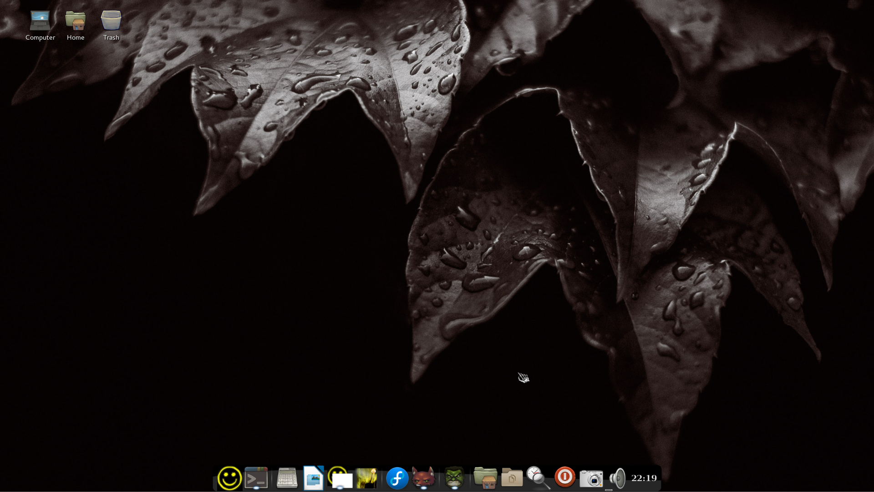The image size is (874, 492).
Task: Launch LibreOffice Writer document icon
Action: coord(314,478)
